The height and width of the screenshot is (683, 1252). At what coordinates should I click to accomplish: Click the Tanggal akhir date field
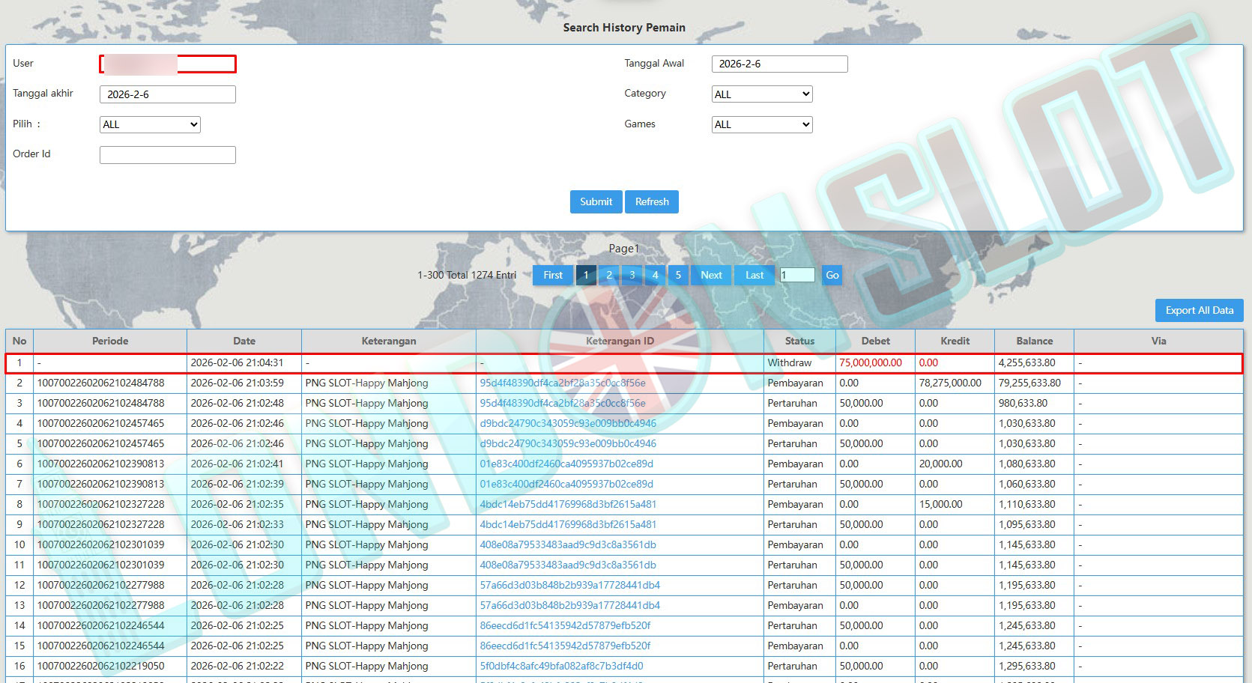168,94
